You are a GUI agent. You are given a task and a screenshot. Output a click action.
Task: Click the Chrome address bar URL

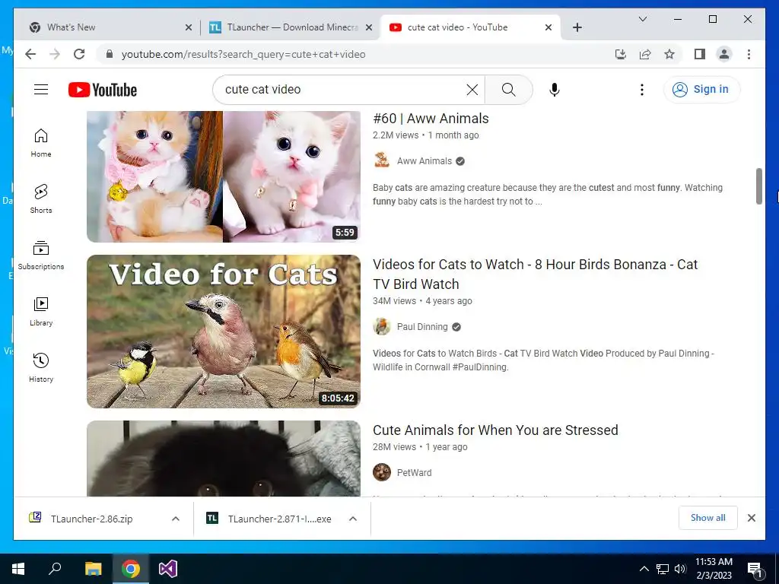click(x=243, y=54)
